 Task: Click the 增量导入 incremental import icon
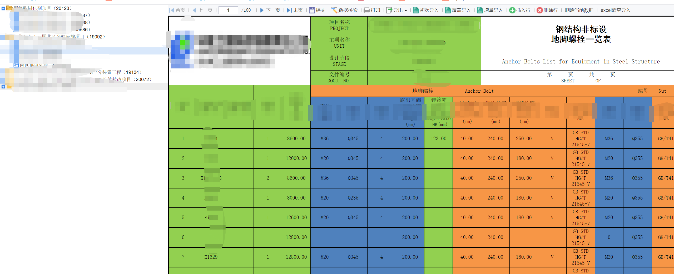[480, 10]
